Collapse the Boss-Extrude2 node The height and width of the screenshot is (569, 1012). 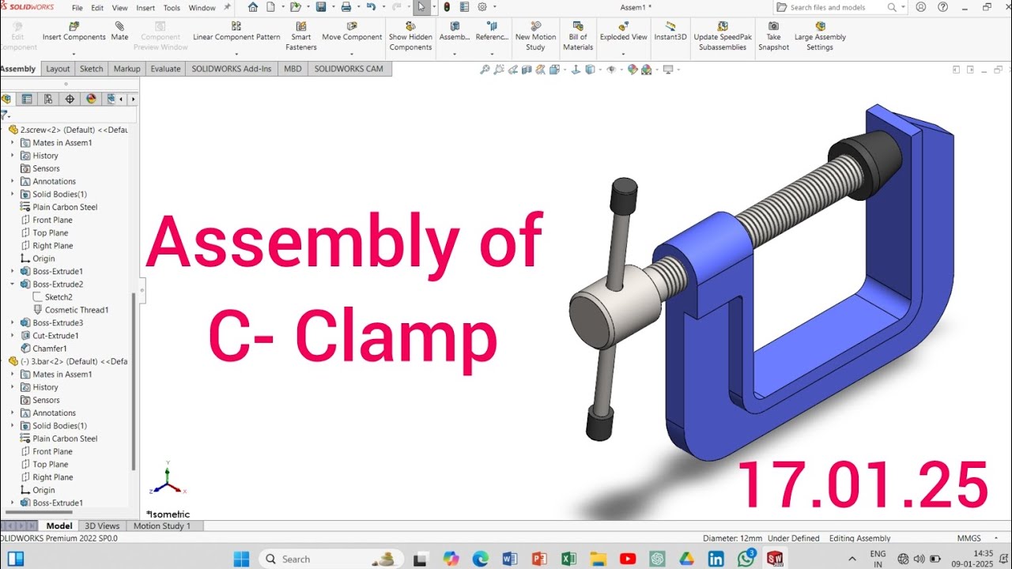click(x=13, y=284)
